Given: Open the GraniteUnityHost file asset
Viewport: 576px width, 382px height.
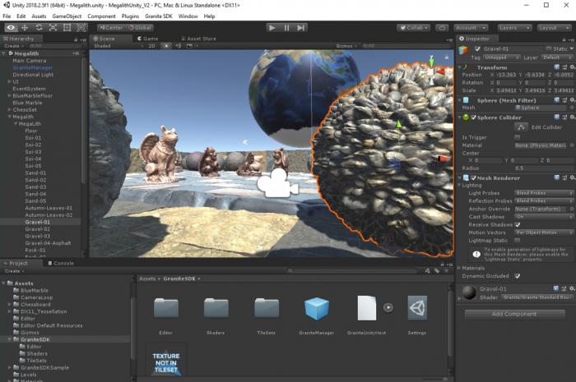Looking at the screenshot, I should pos(367,308).
